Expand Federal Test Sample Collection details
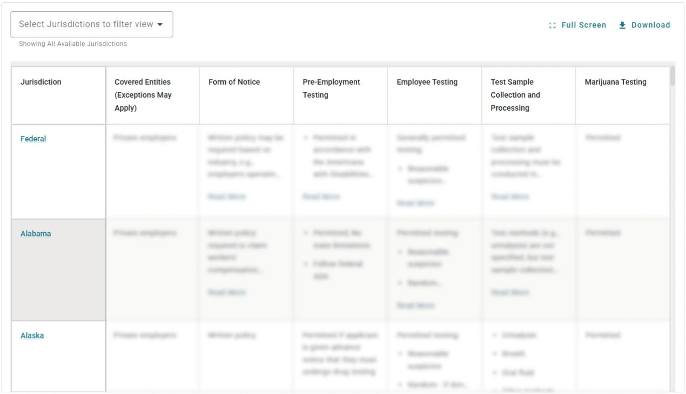The width and height of the screenshot is (686, 394). (x=509, y=196)
